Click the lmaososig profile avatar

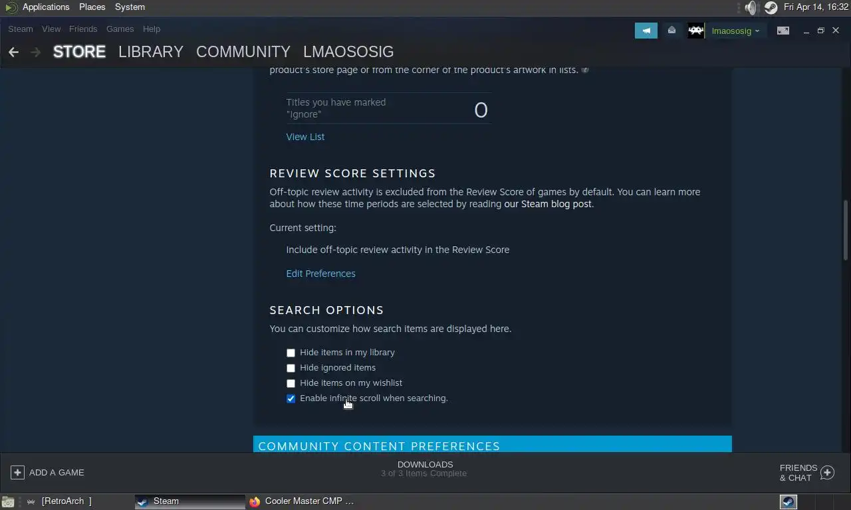pos(695,31)
